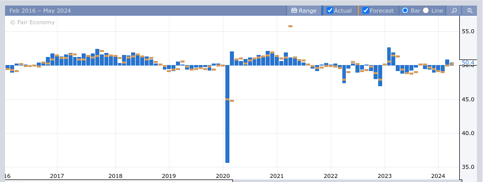Click the tall blue bar in early 2023

389,56
